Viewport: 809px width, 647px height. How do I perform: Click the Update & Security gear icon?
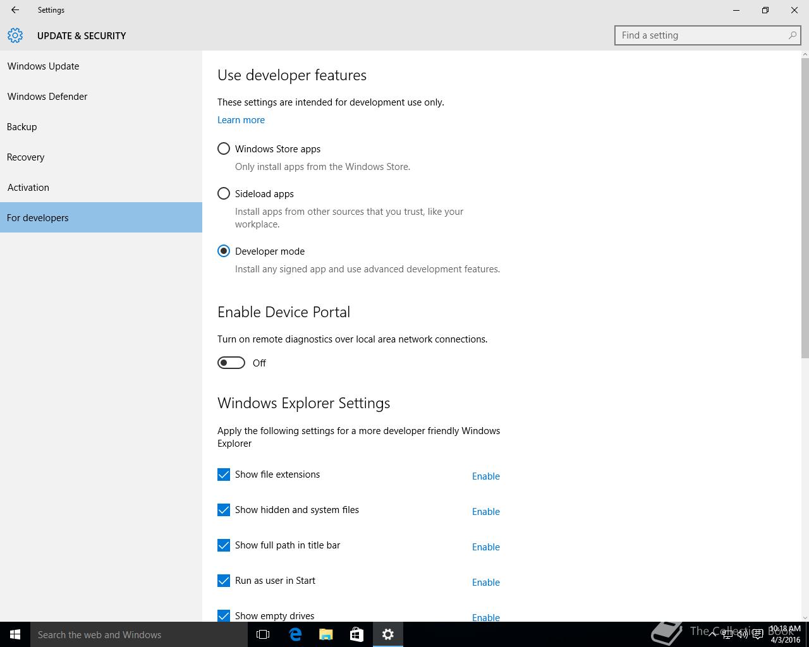(x=15, y=35)
